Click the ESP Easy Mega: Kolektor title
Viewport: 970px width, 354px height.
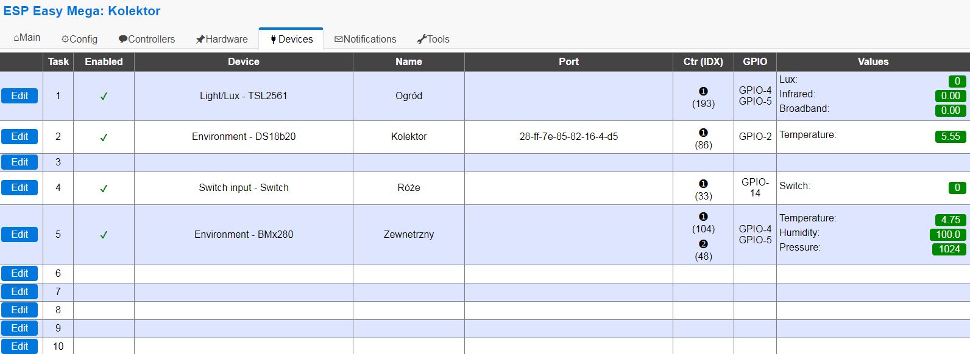[82, 11]
